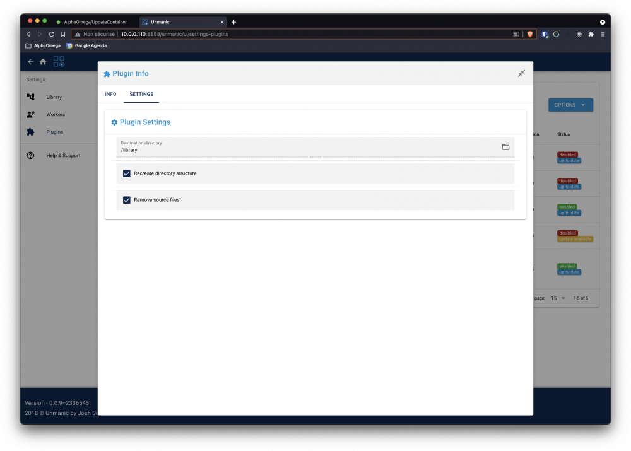This screenshot has height=451, width=631.
Task: Go back using app header arrow
Action: (30, 62)
